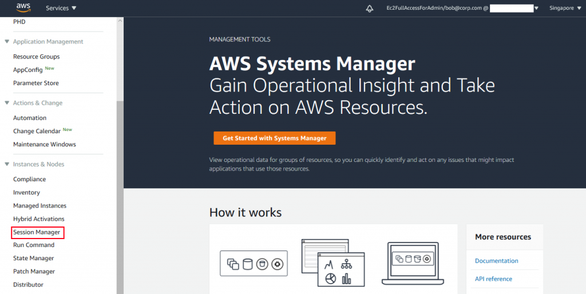
Task: Go to Parameter Store
Action: (36, 83)
